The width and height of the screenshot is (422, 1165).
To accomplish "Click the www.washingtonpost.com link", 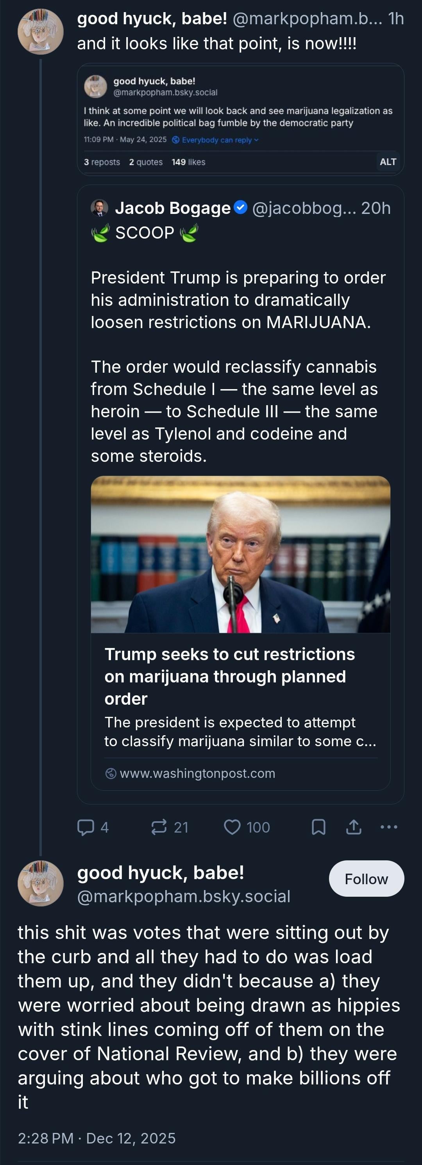I will [197, 774].
